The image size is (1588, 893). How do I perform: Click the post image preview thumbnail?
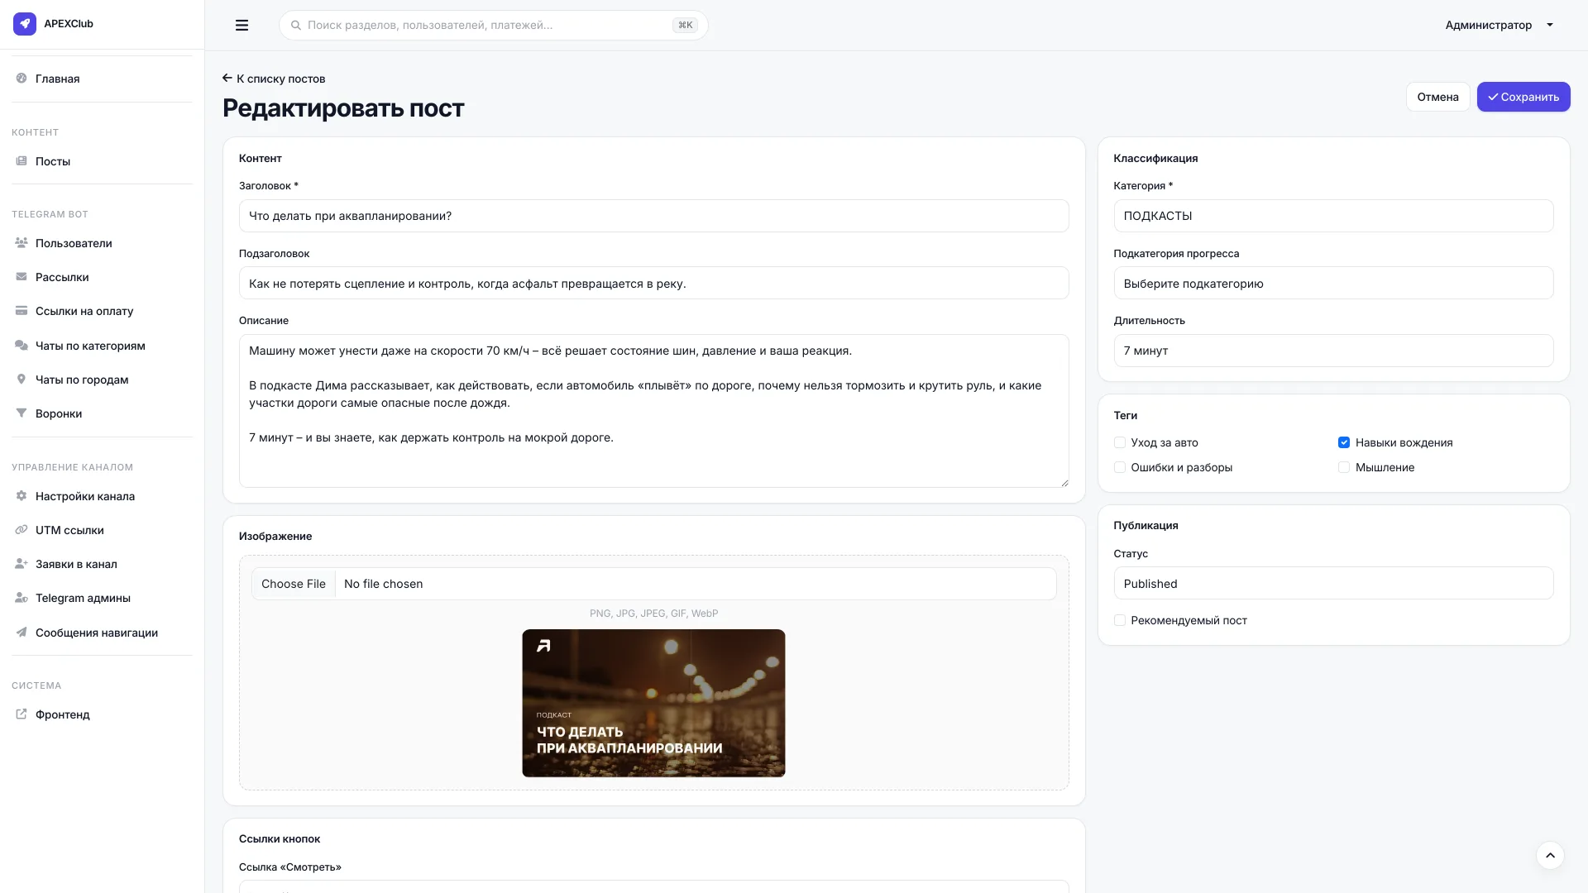click(653, 703)
